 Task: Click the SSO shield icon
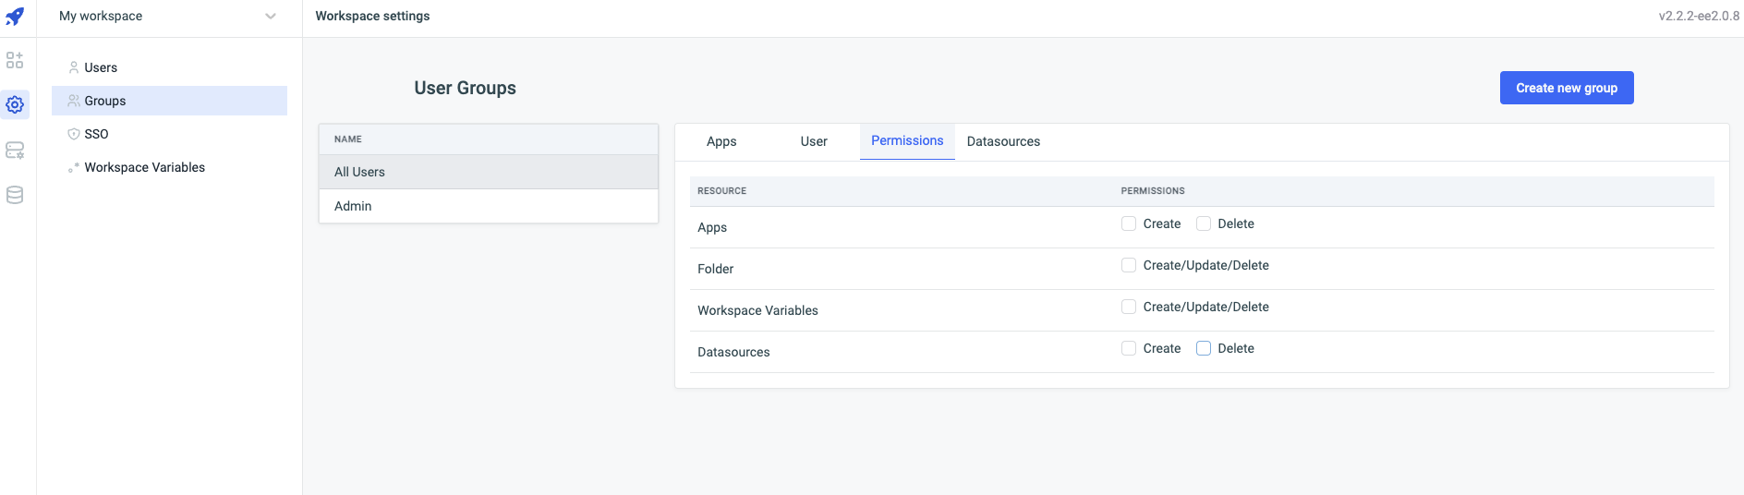[x=74, y=134]
